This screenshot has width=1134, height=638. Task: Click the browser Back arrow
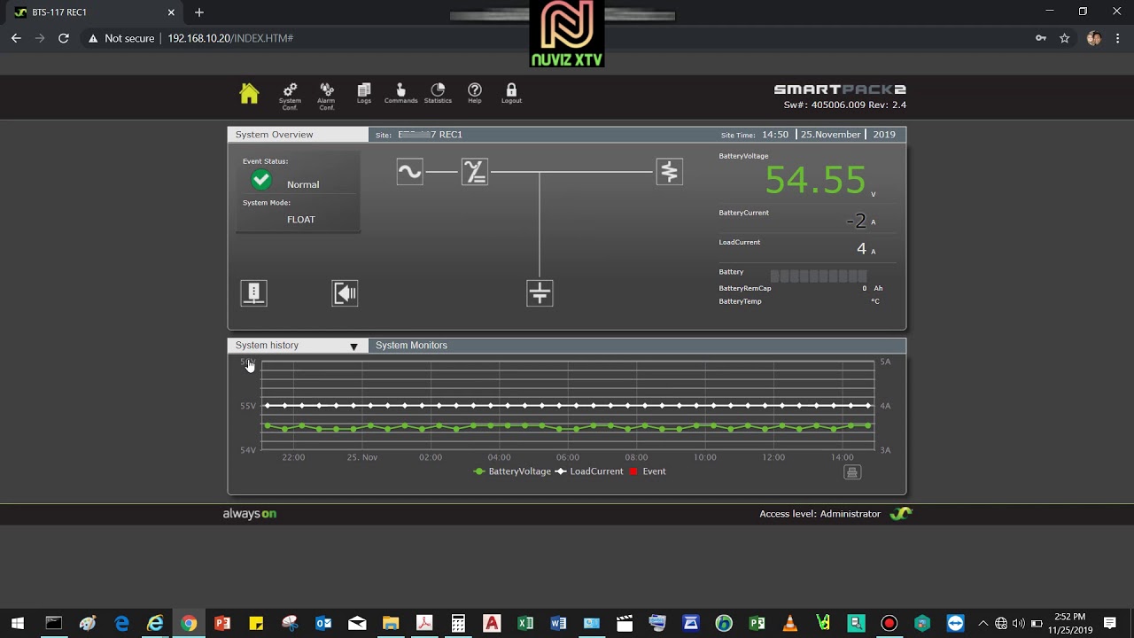[16, 38]
